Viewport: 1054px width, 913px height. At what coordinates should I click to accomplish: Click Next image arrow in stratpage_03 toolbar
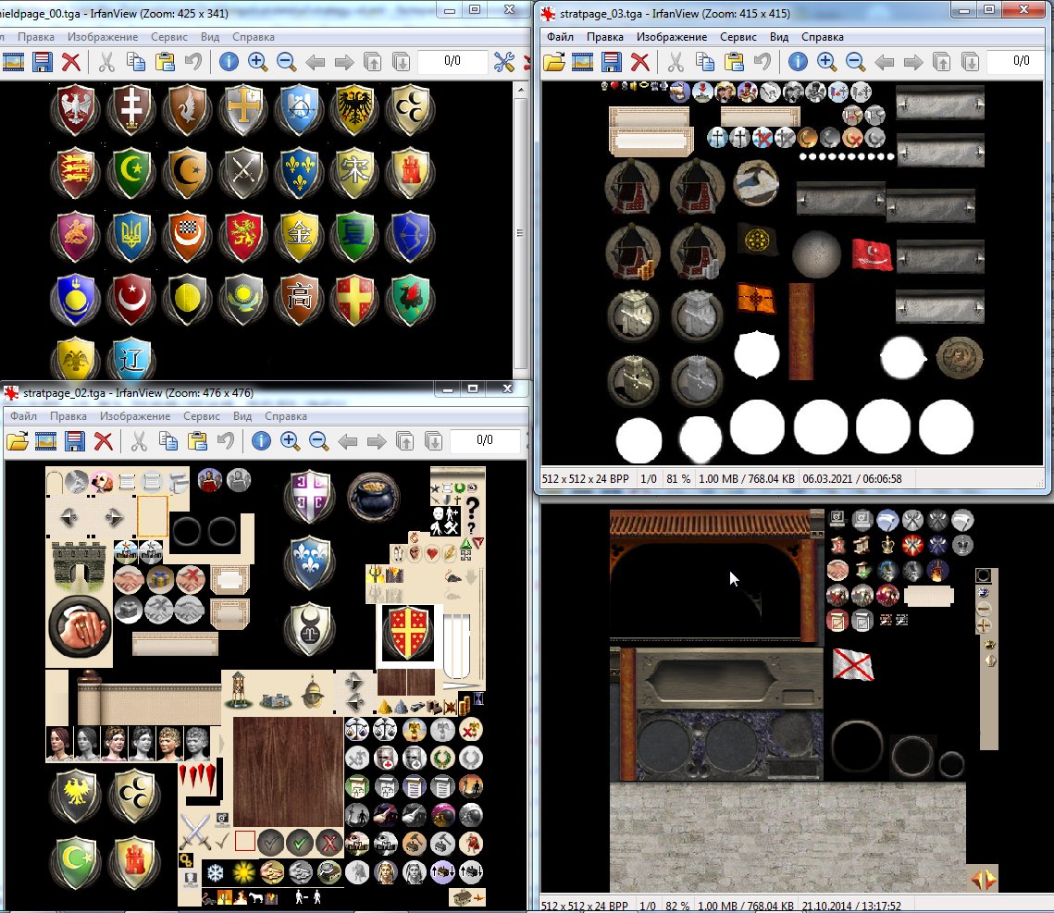[x=912, y=63]
